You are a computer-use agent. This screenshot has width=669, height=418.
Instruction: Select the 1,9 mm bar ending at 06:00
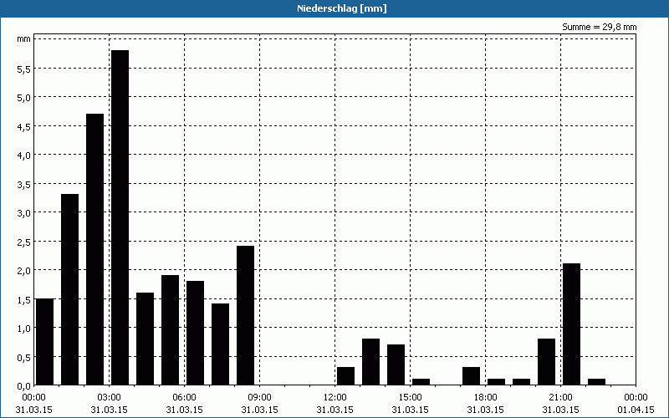[171, 330]
